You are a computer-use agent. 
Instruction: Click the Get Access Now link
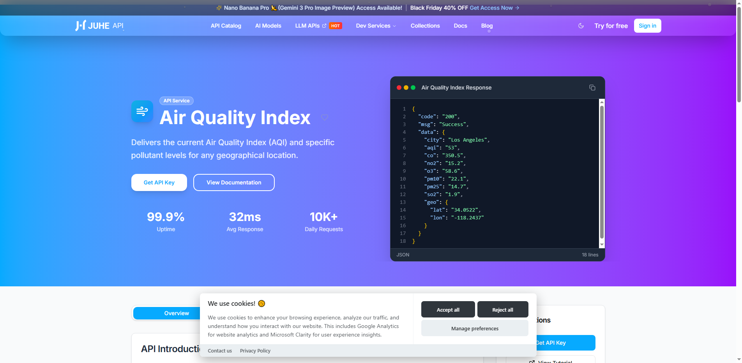tap(491, 7)
